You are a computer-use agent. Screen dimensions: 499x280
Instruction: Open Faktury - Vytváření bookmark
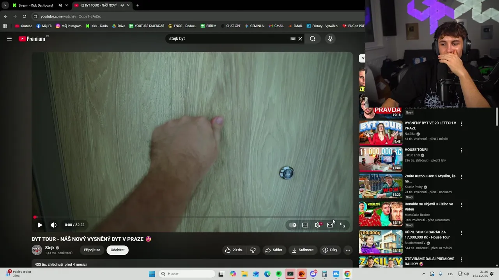tap(322, 26)
